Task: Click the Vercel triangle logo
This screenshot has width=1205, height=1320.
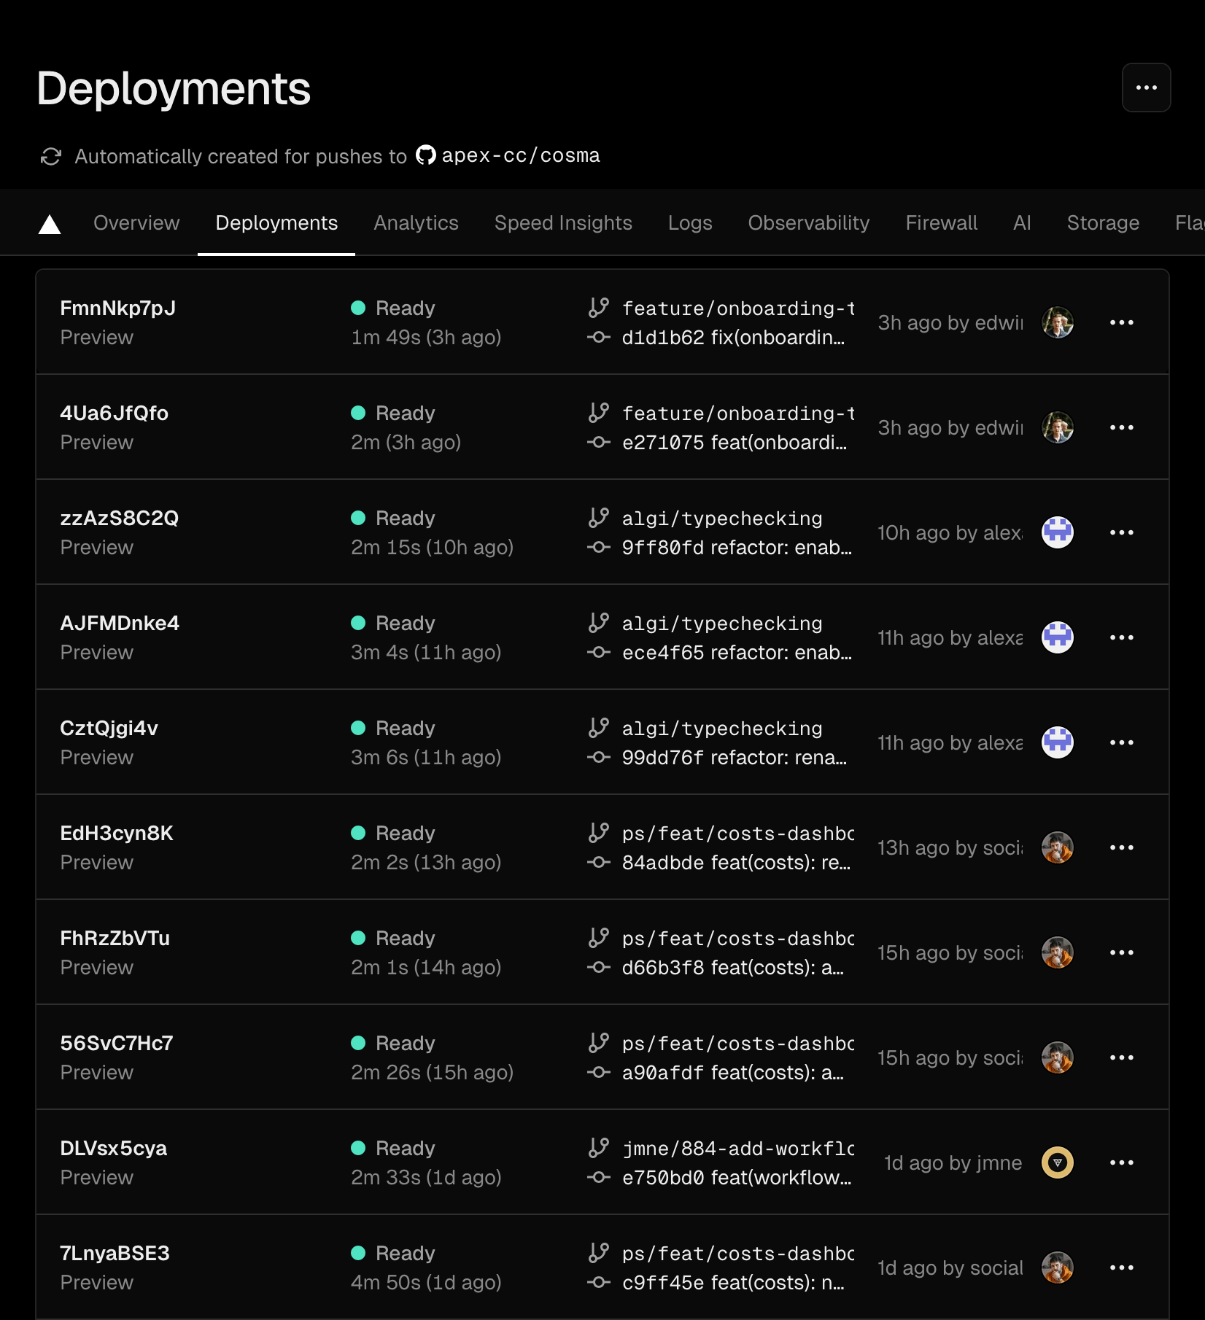Action: [50, 224]
